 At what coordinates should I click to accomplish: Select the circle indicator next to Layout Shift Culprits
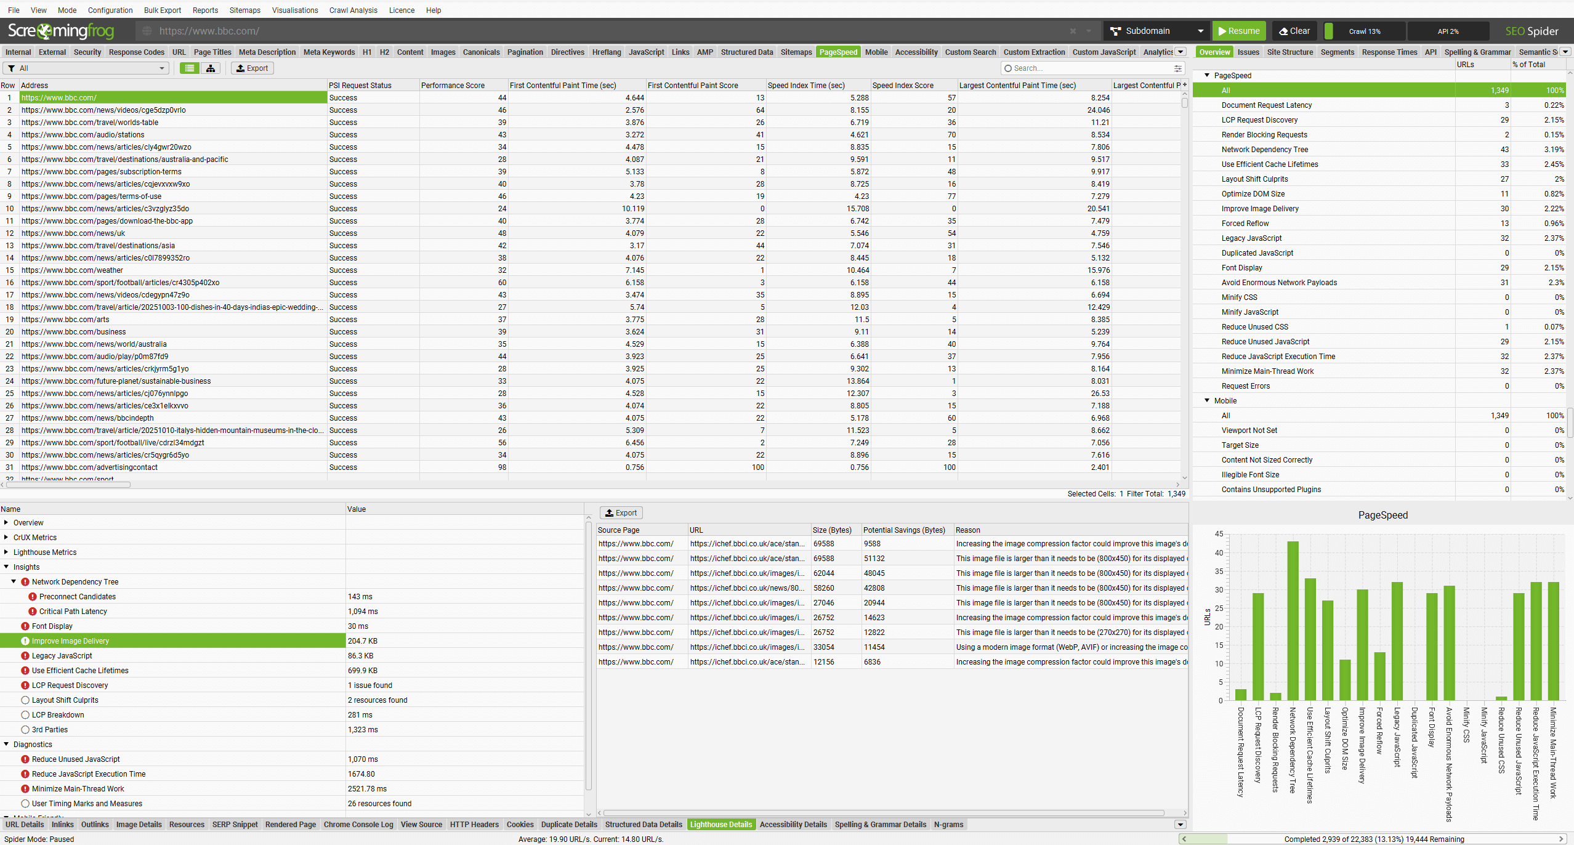coord(25,700)
